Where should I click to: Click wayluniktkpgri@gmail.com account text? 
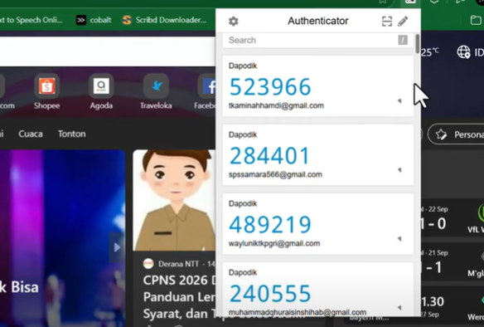coord(274,243)
